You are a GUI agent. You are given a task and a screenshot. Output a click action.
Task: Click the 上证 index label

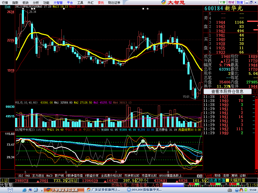[4, 180]
